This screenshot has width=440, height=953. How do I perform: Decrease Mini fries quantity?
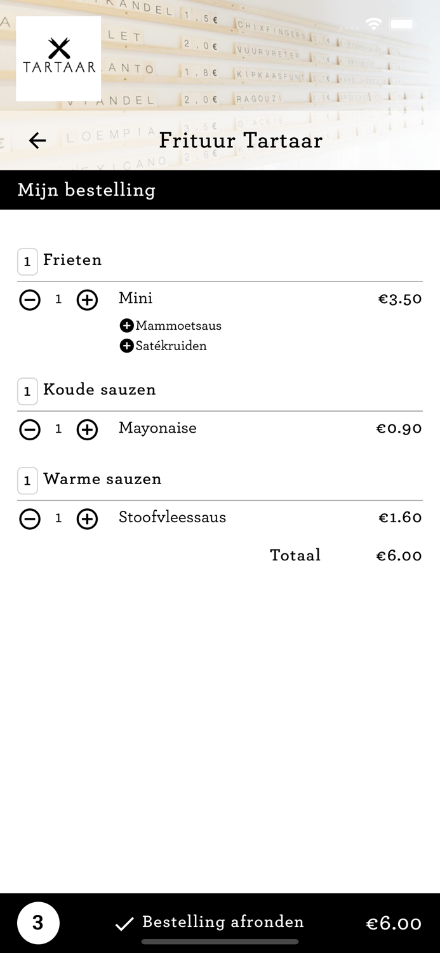tap(30, 300)
